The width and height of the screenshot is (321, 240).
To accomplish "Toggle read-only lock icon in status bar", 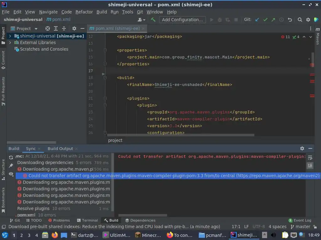I will coord(315,227).
